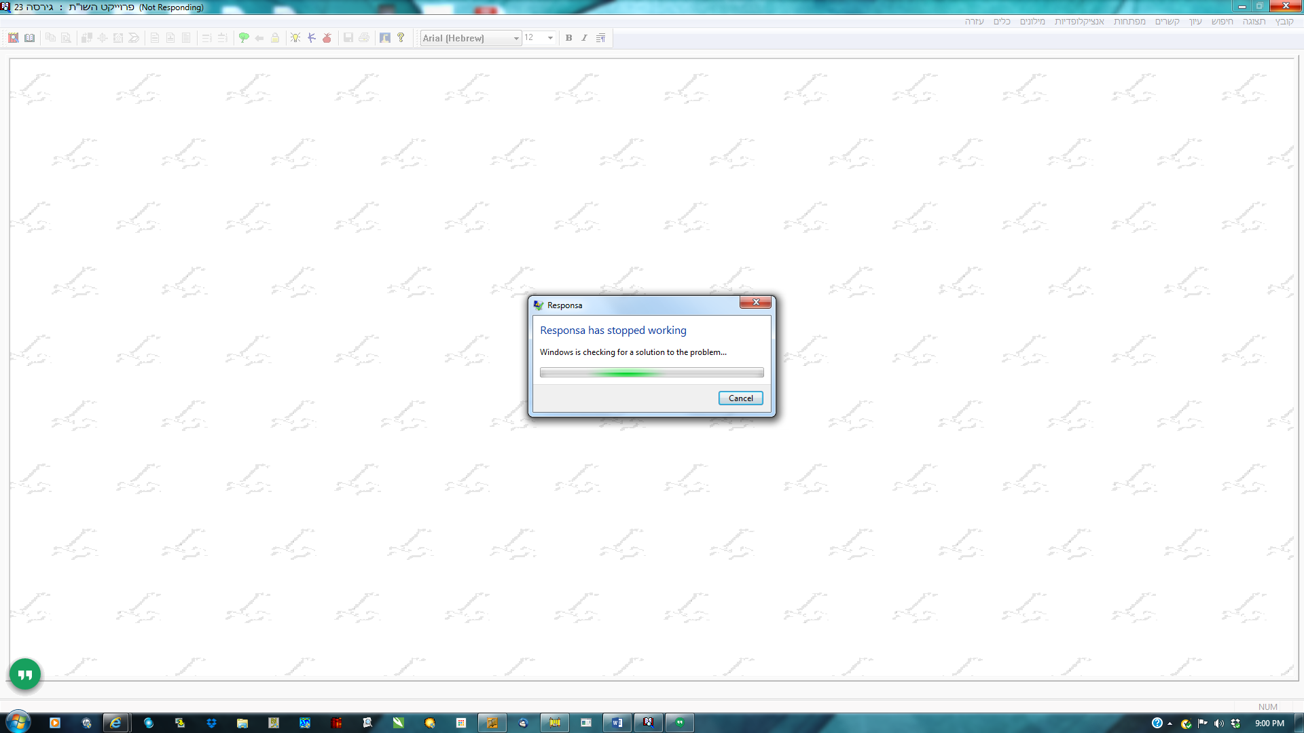The width and height of the screenshot is (1304, 733).
Task: Click the NUM status bar indicator
Action: click(1267, 707)
